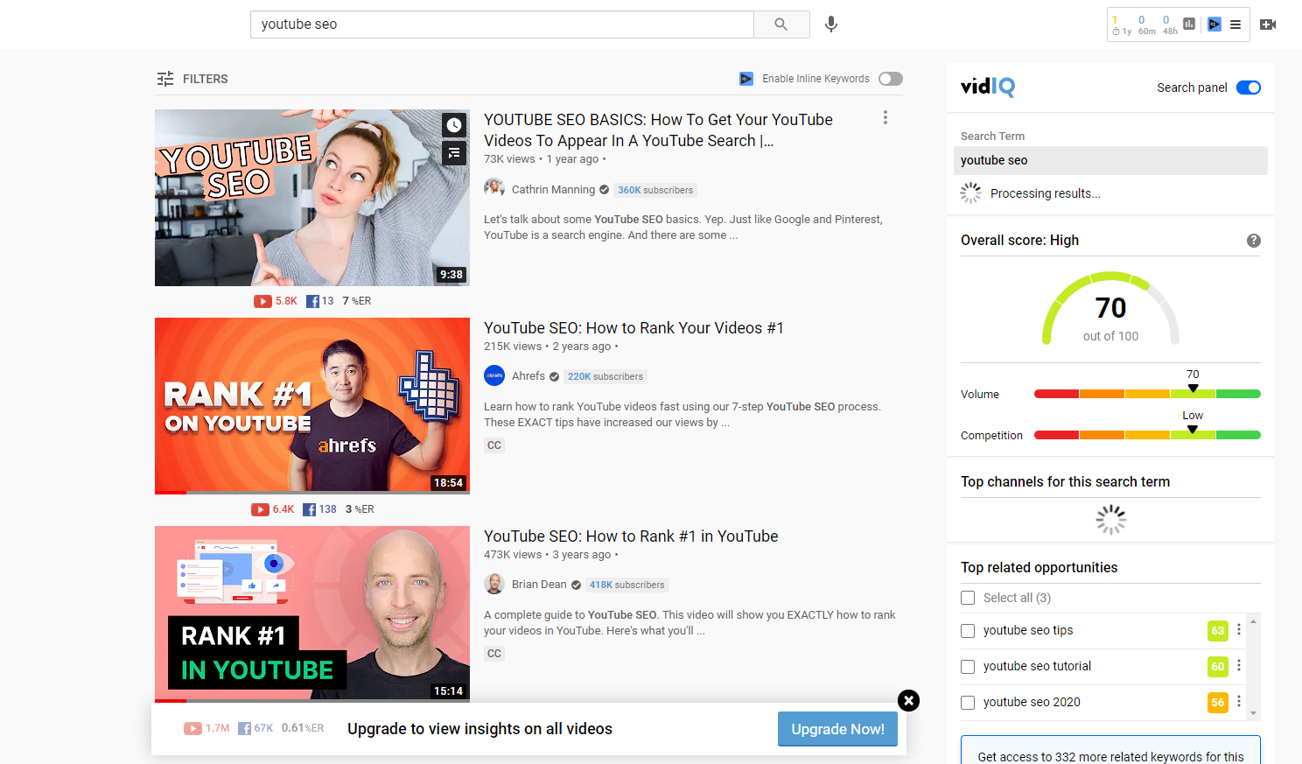The image size is (1302, 764).
Task: Click the CC badge under Brian Dean video
Action: tap(494, 654)
